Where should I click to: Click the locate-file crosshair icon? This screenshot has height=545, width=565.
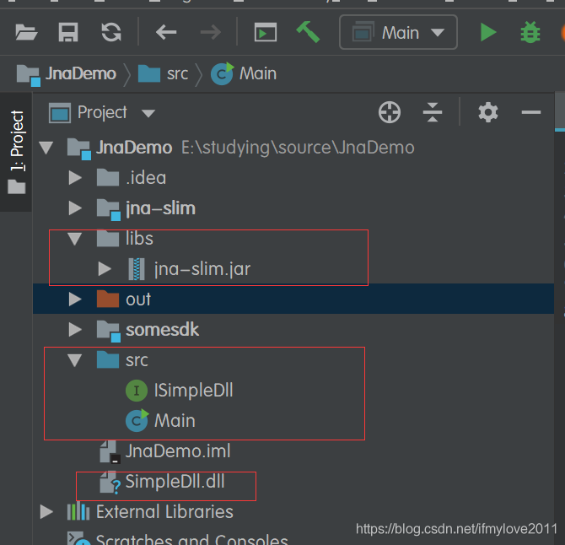pos(390,112)
